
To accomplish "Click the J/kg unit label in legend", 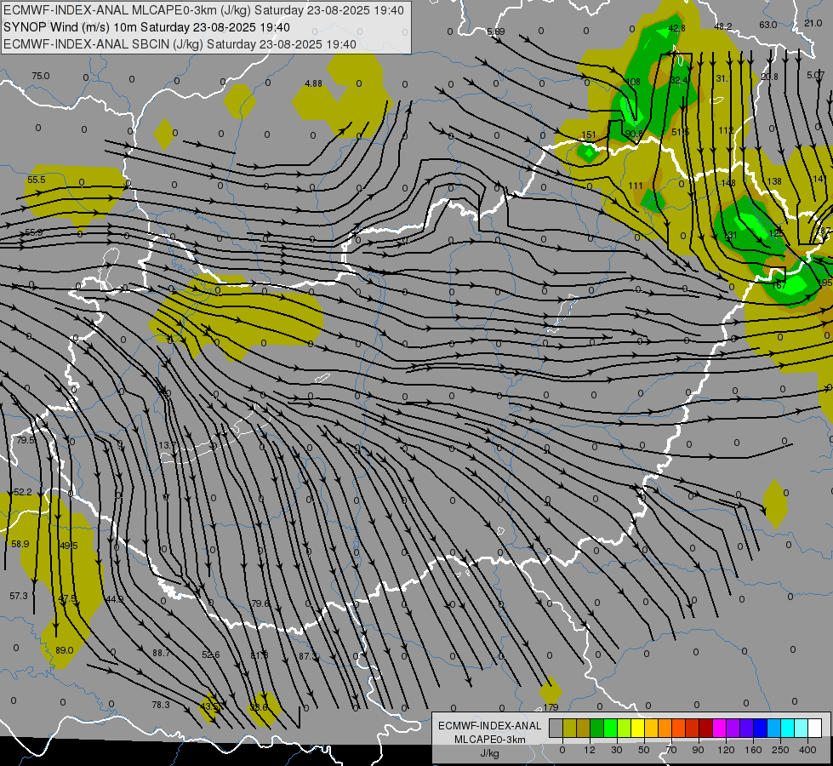I will point(490,752).
